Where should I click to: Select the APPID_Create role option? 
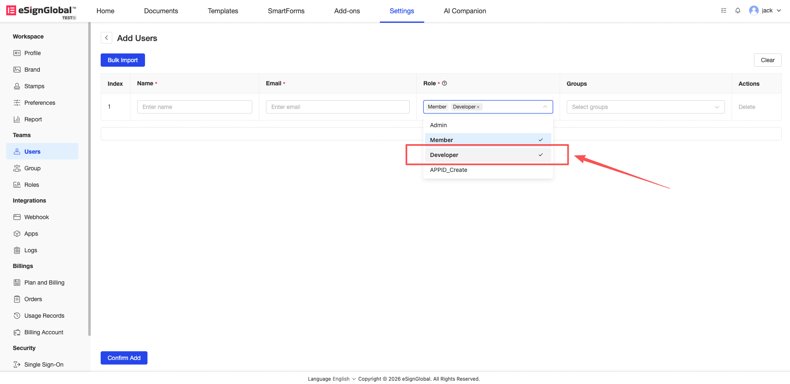click(x=488, y=170)
